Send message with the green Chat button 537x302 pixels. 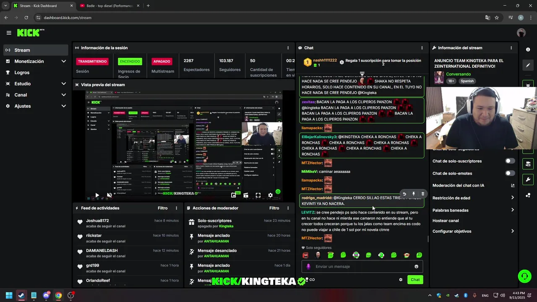pyautogui.click(x=415, y=280)
